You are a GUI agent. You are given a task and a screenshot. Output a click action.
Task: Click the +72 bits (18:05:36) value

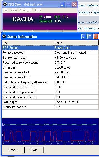[76, 102]
